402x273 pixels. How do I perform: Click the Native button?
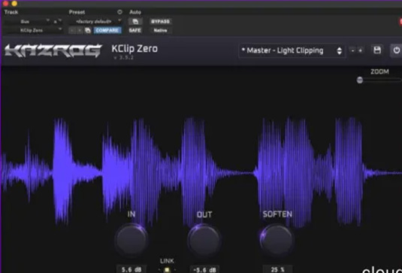(160, 30)
